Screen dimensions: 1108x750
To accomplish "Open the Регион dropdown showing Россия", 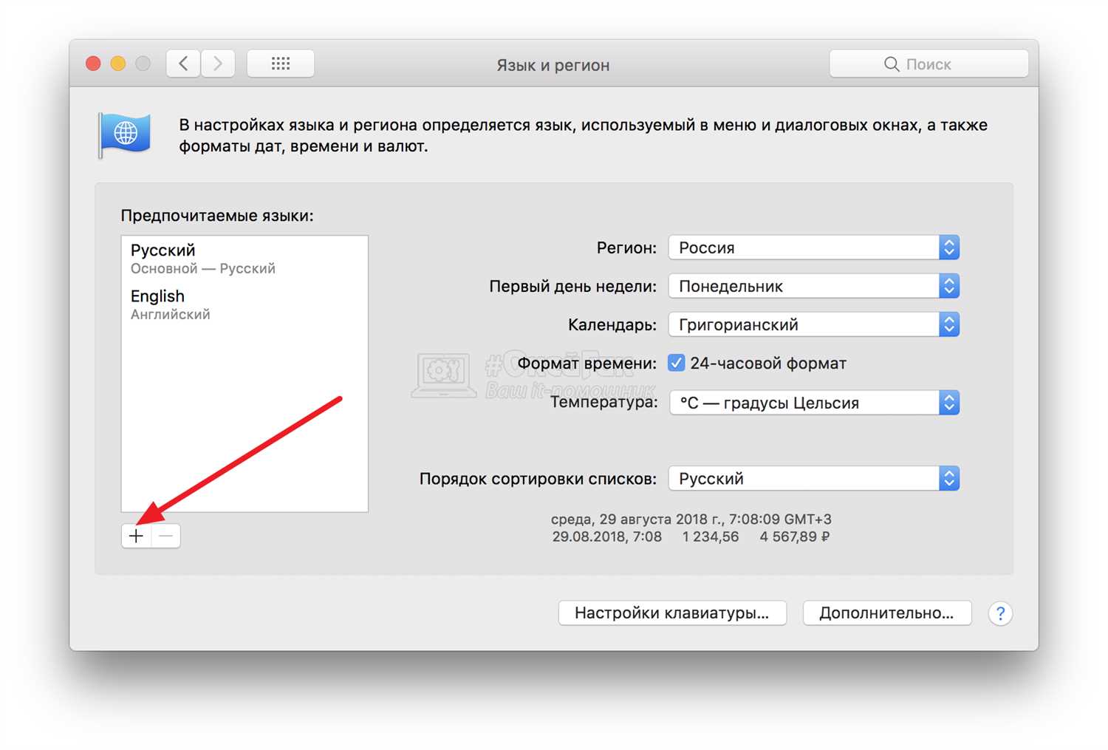I will coord(813,248).
